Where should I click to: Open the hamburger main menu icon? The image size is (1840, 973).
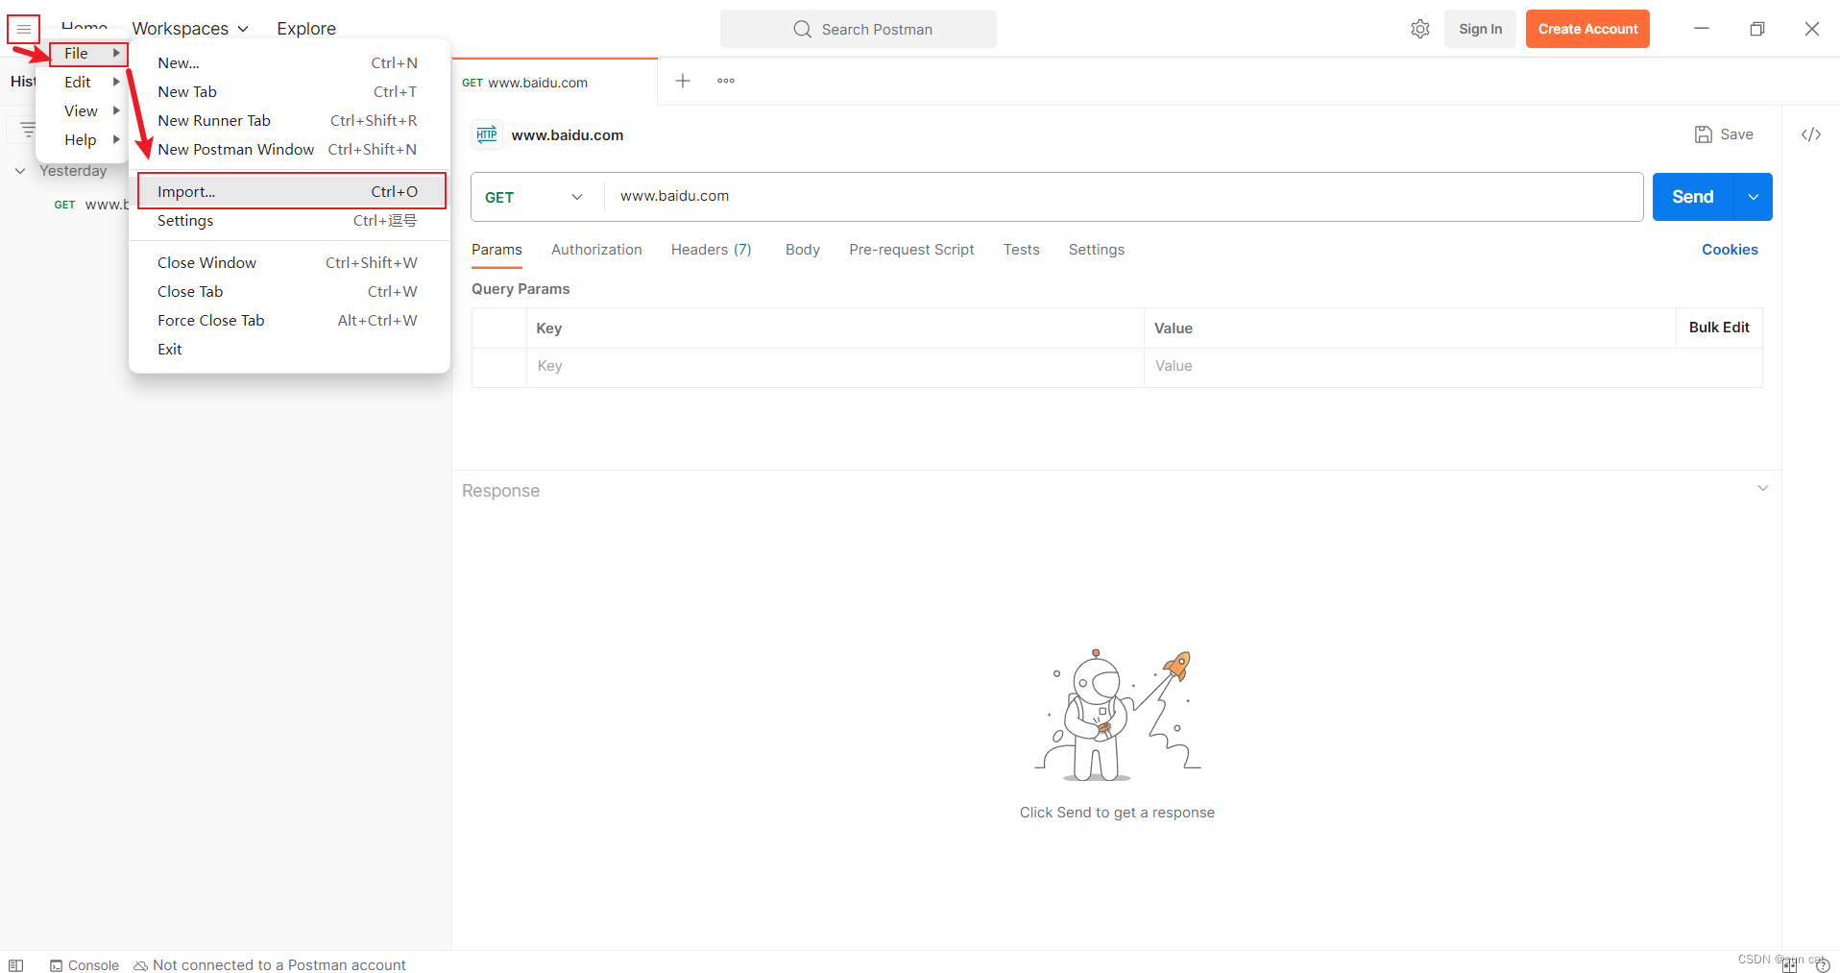tap(24, 29)
